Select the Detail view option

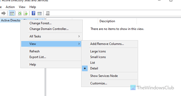click(110, 68)
